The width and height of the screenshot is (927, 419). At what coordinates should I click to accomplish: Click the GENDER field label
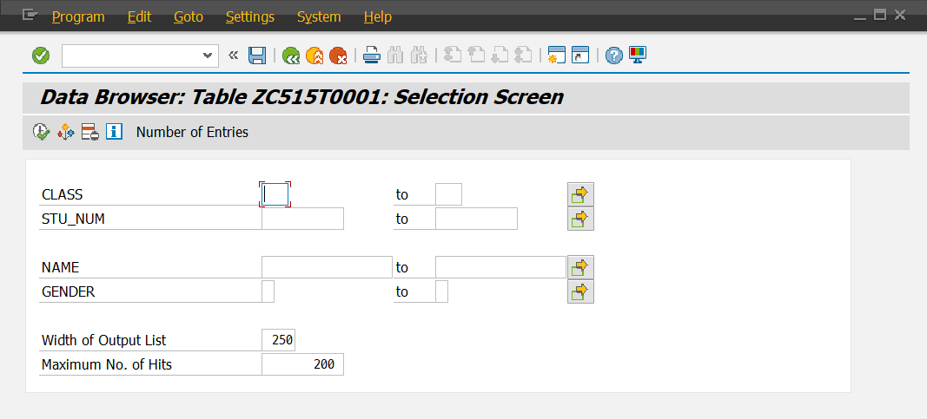pyautogui.click(x=68, y=291)
